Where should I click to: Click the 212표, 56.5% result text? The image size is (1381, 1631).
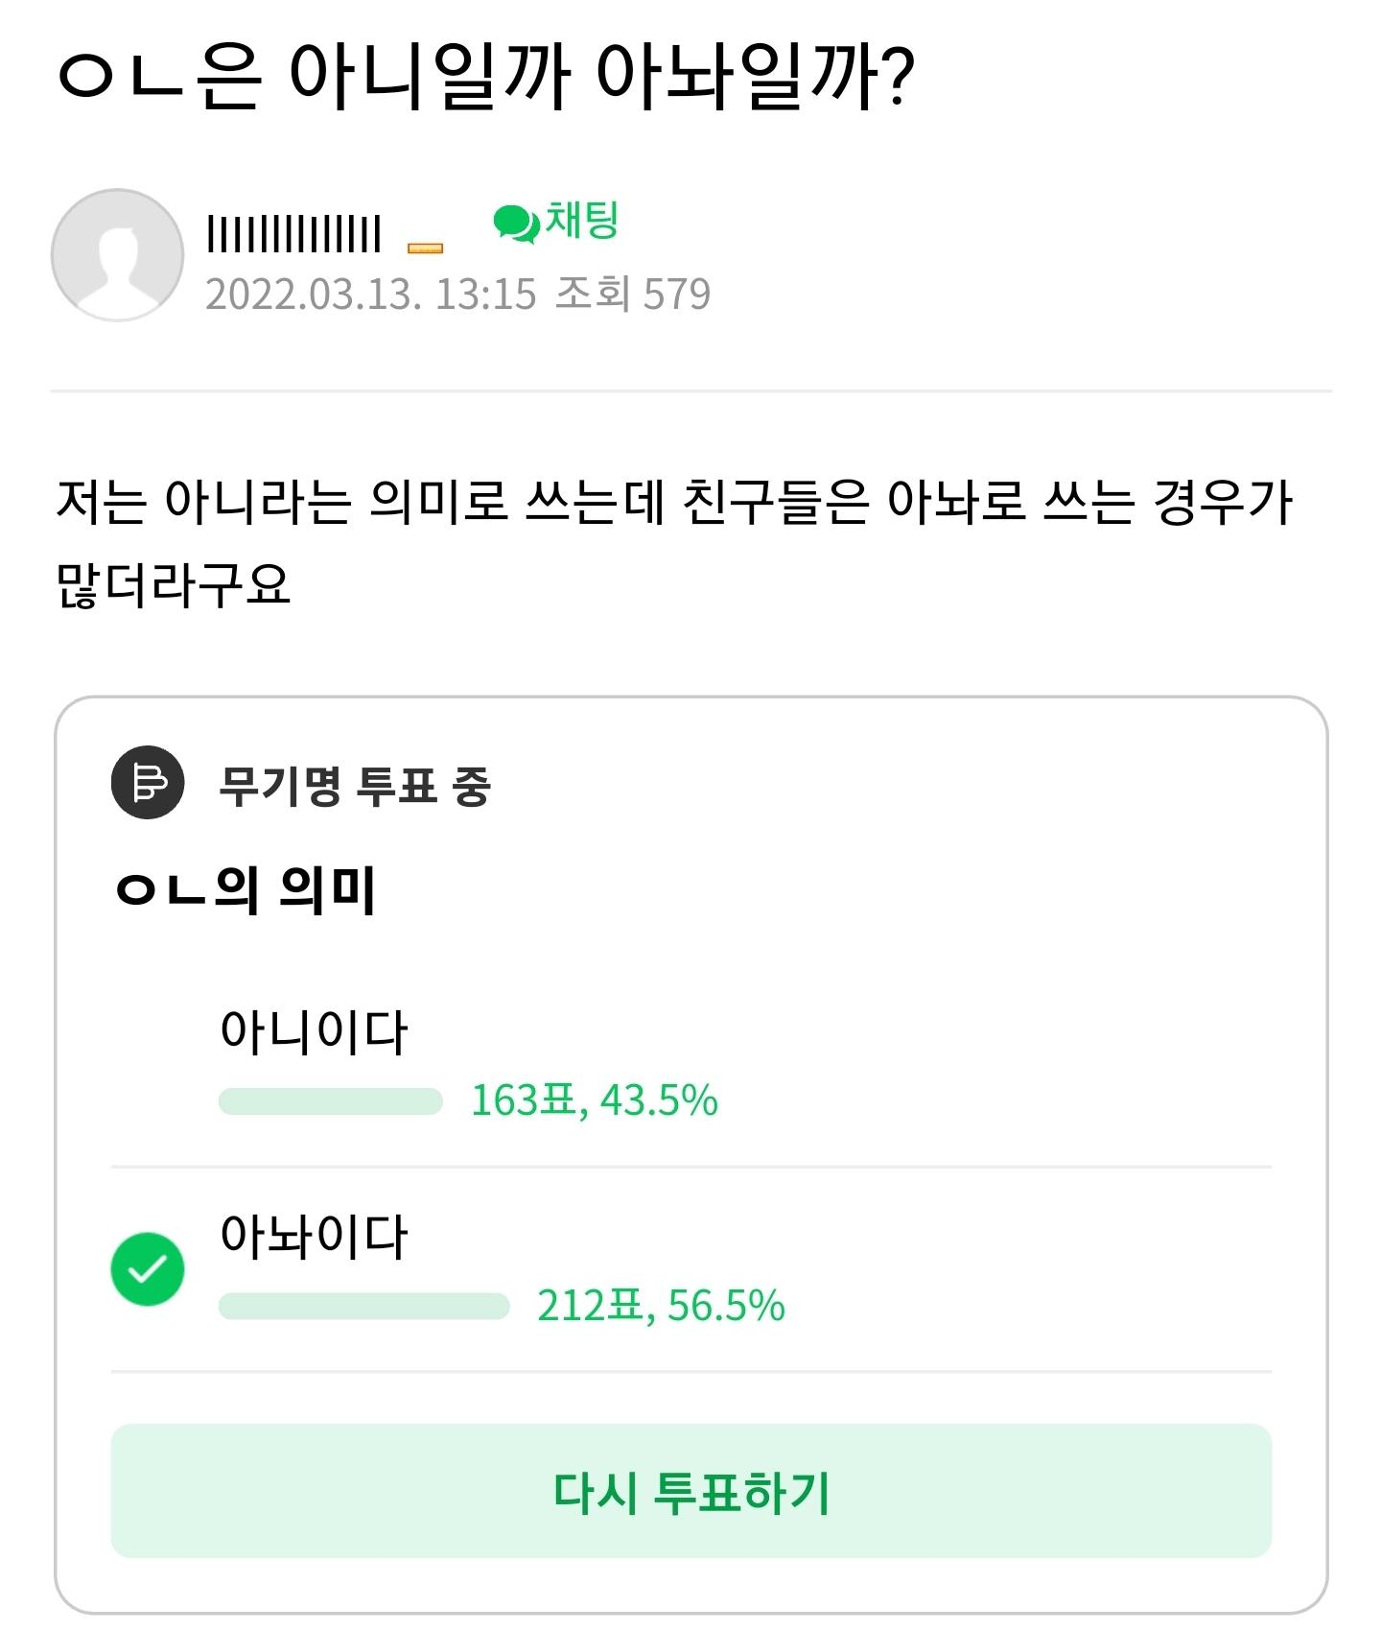coord(661,1306)
